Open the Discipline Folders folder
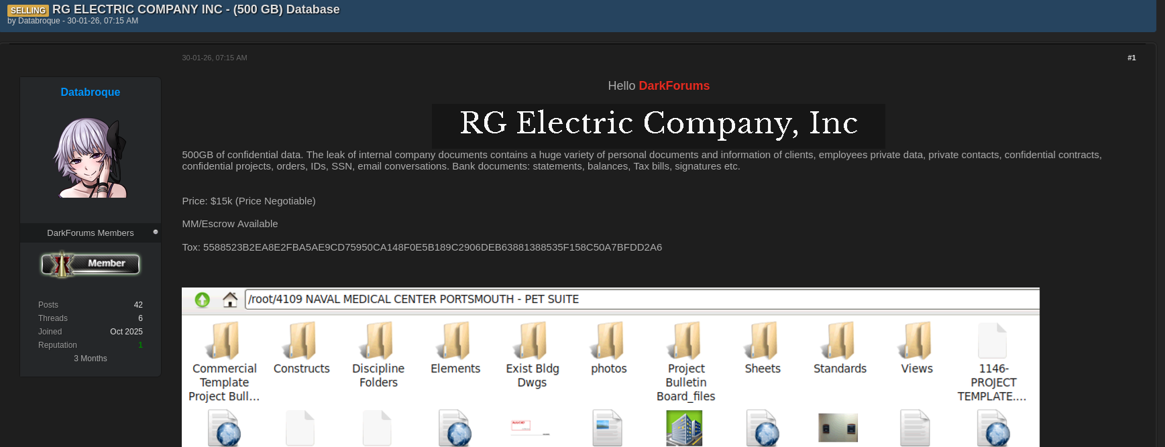The image size is (1165, 447). click(x=378, y=355)
